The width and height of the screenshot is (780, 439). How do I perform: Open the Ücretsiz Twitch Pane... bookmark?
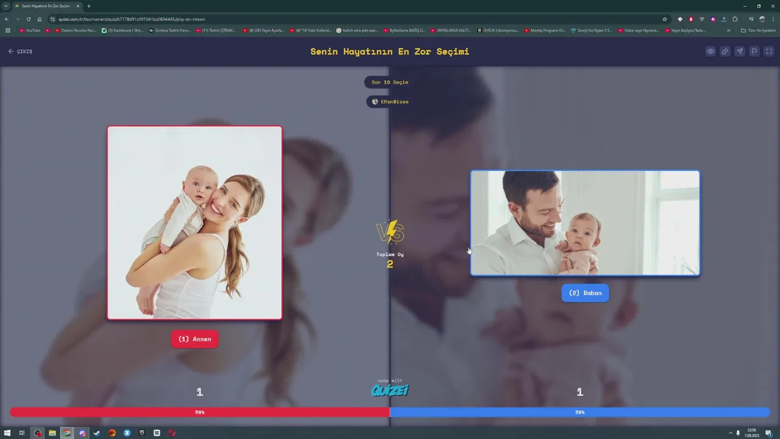170,30
